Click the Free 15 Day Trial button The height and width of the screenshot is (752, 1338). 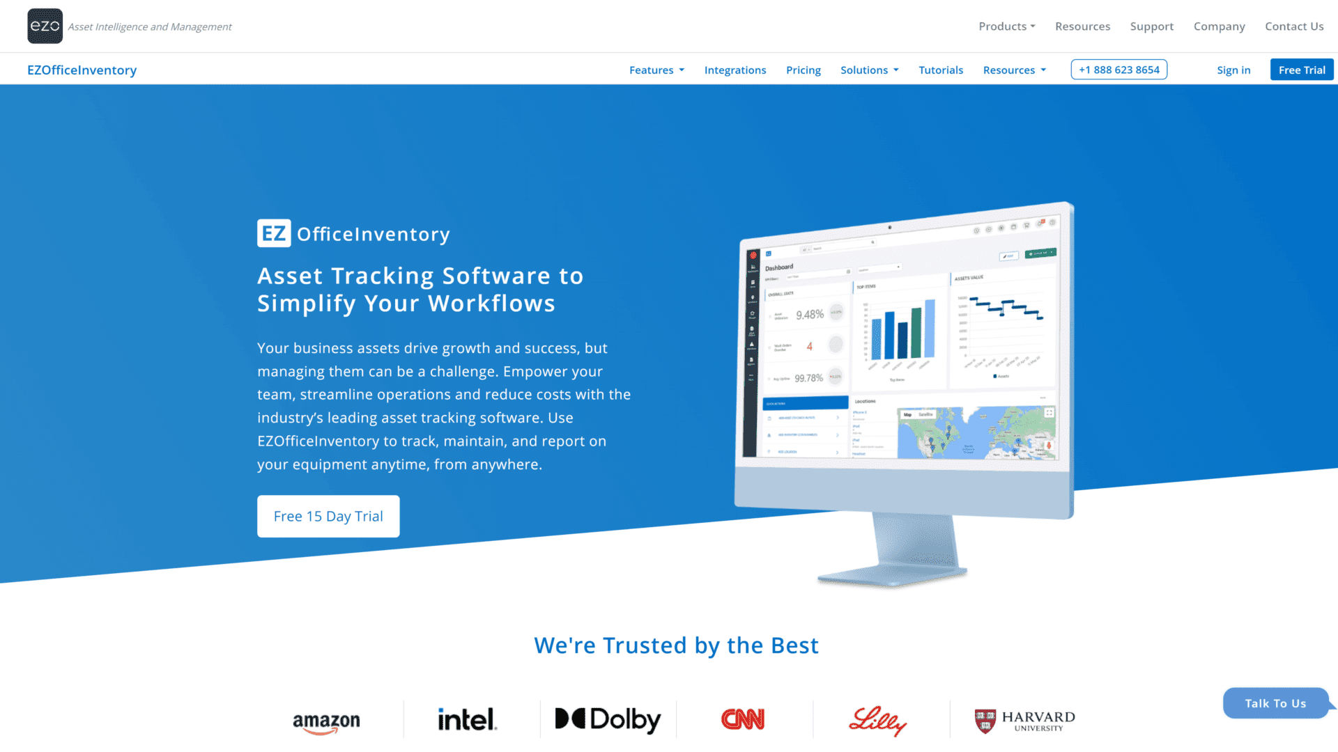coord(328,516)
